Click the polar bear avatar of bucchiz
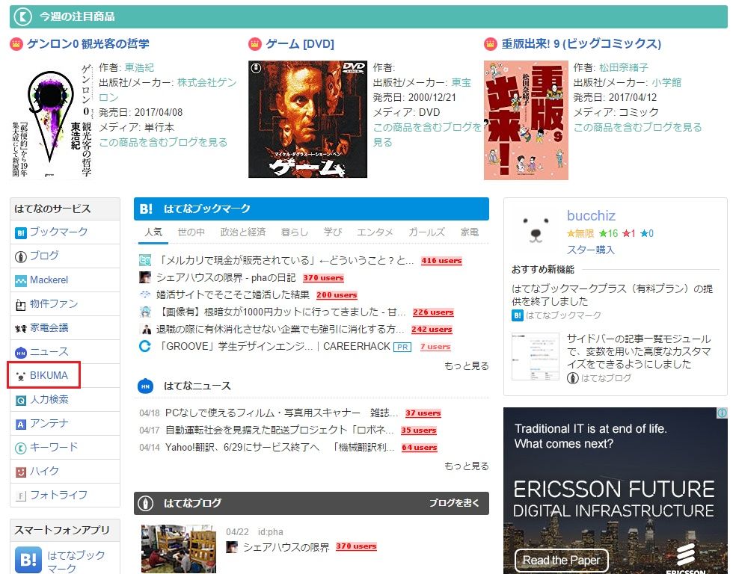Image resolution: width=733 pixels, height=574 pixels. pos(536,229)
